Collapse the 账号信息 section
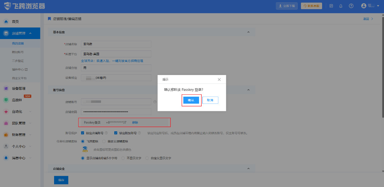The image size is (384, 187). coord(248,90)
